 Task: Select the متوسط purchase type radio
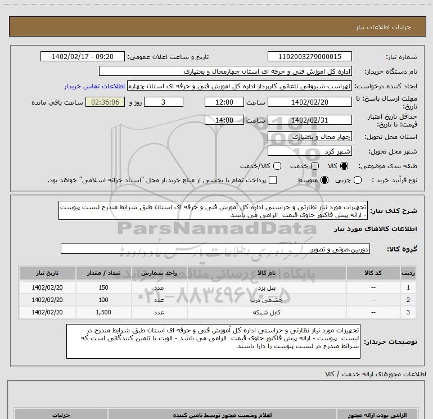[324, 180]
